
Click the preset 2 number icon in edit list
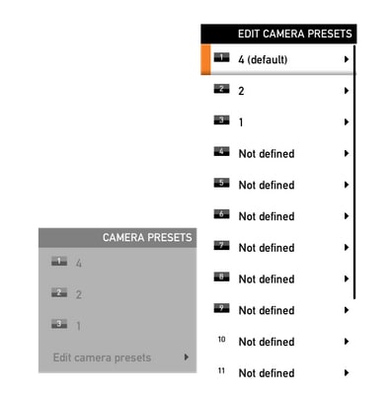point(221,89)
